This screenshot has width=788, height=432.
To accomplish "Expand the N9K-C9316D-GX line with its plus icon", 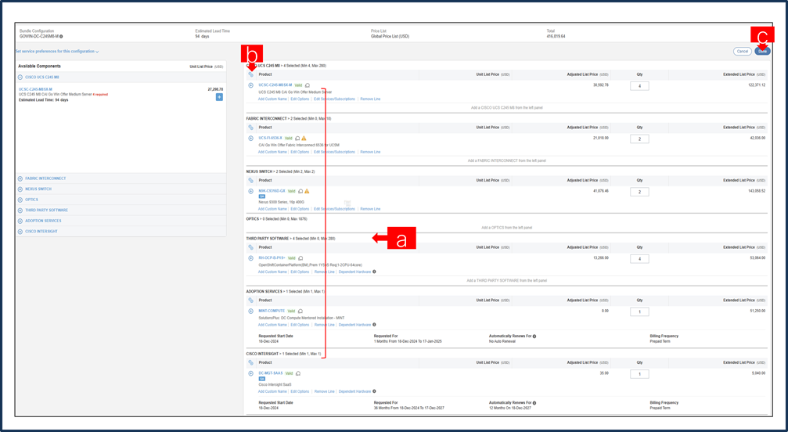I will click(250, 192).
